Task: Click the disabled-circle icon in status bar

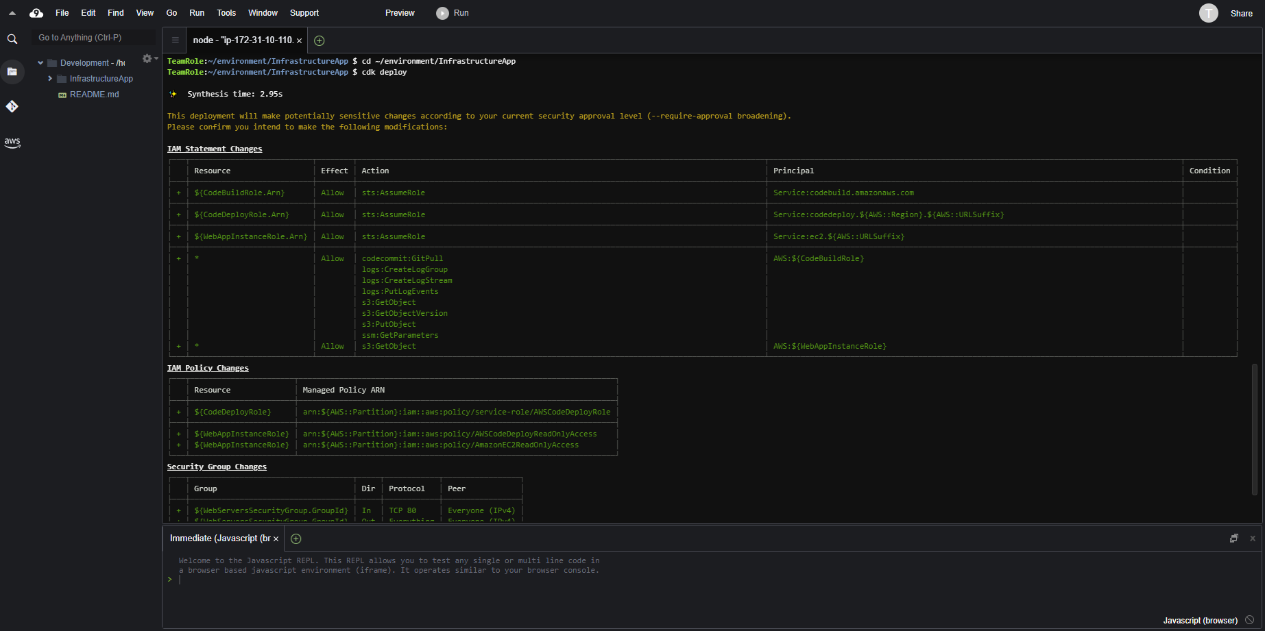Action: (1250, 620)
